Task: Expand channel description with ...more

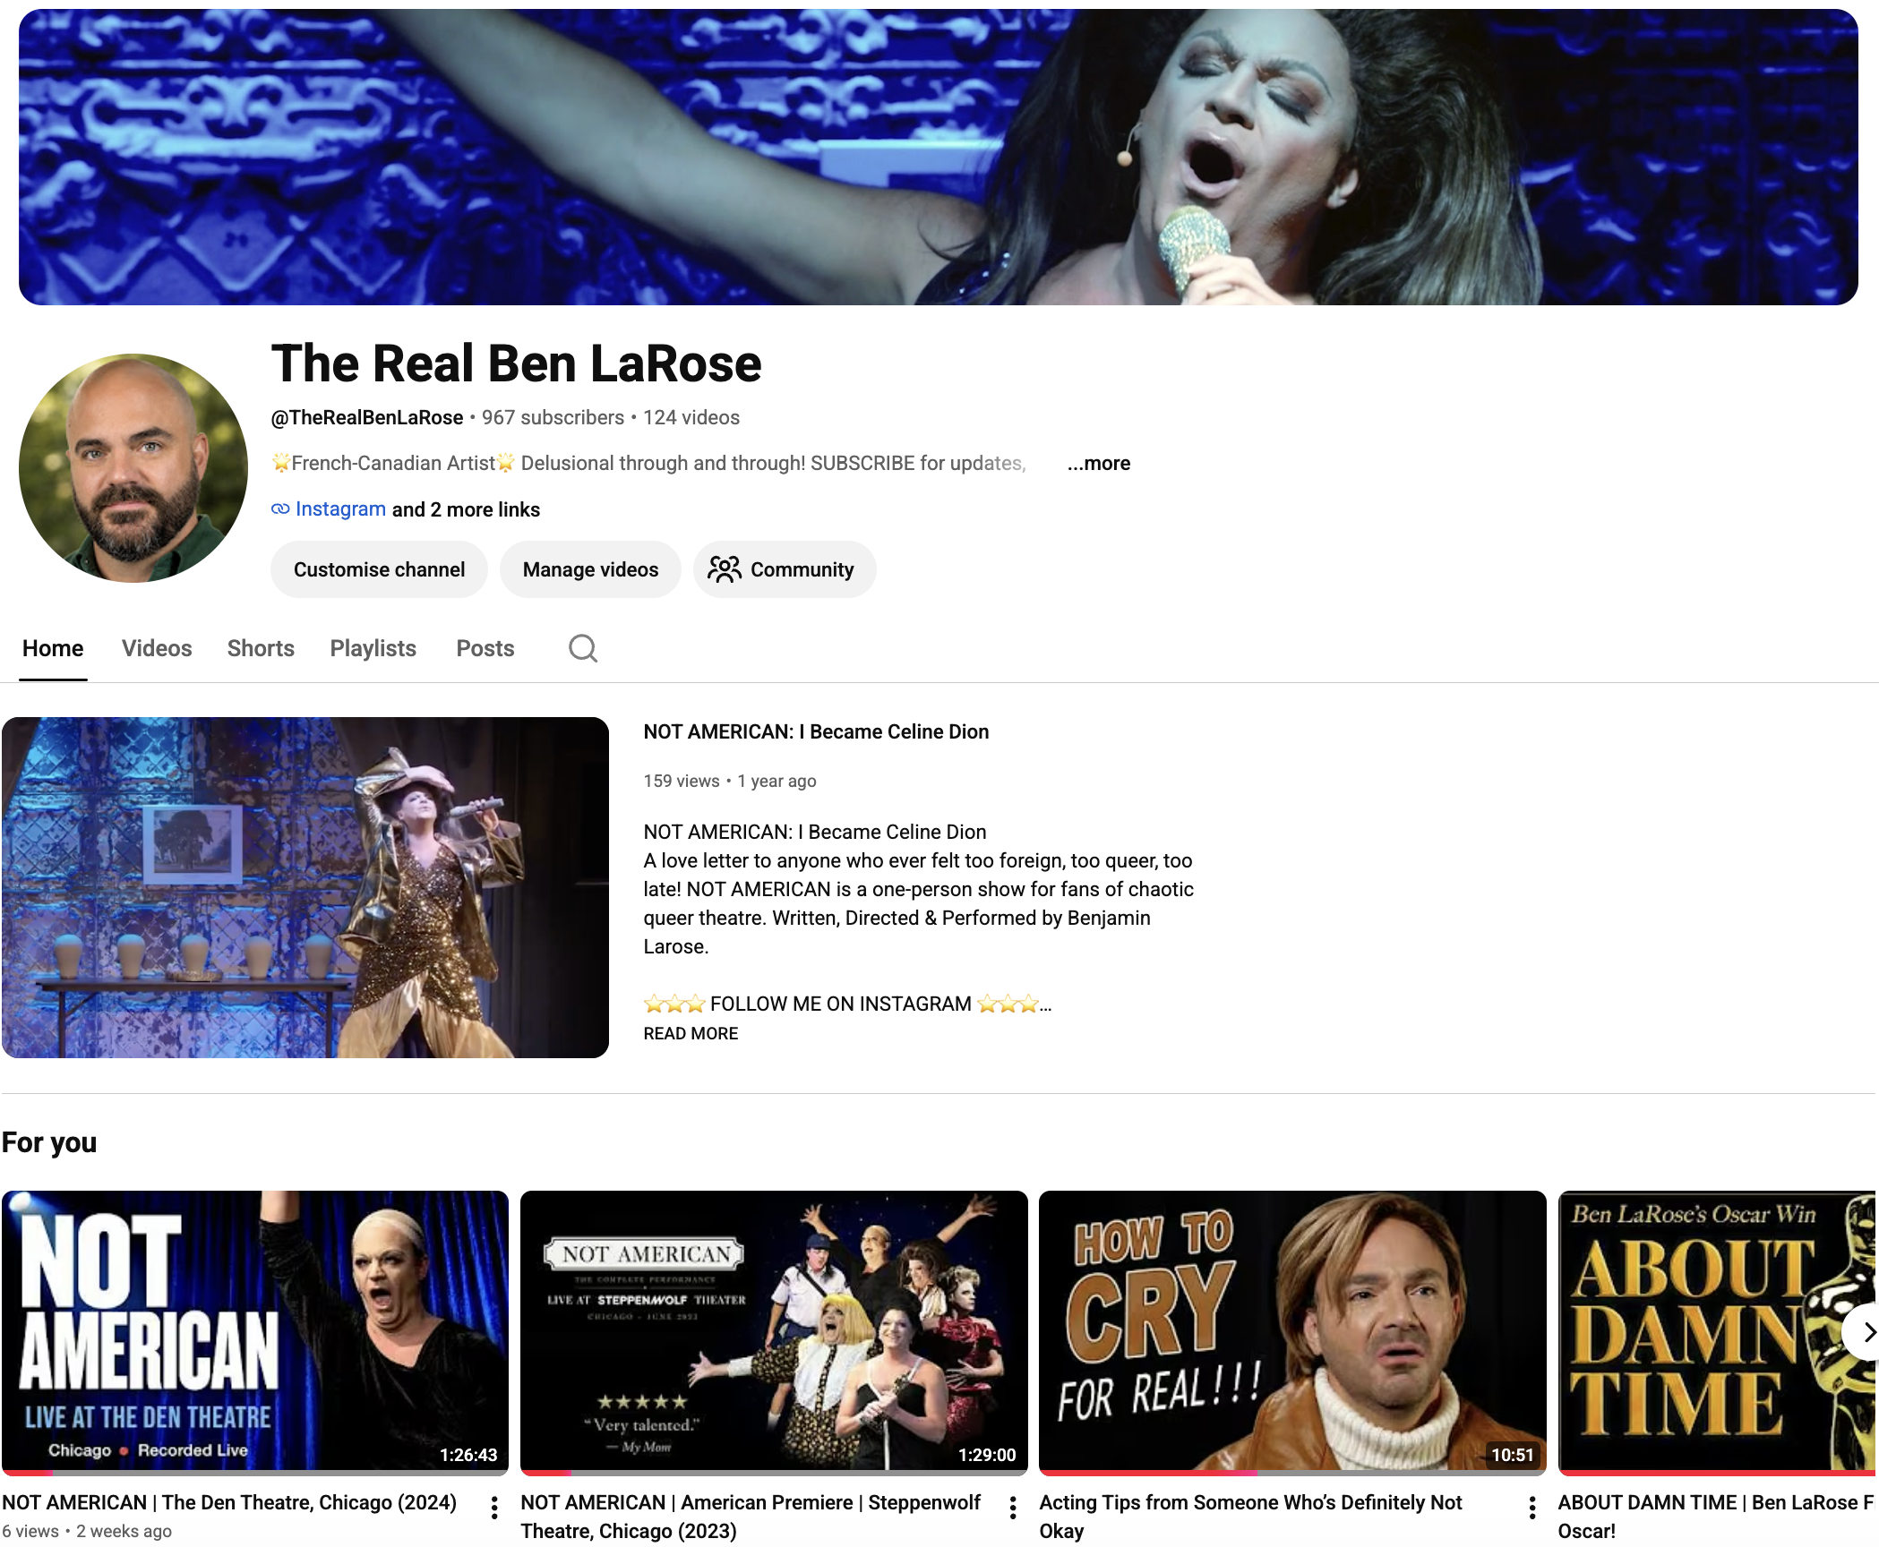Action: coord(1099,463)
